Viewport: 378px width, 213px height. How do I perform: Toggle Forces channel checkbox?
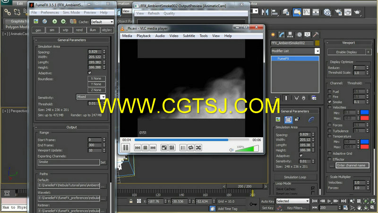coord(329,124)
